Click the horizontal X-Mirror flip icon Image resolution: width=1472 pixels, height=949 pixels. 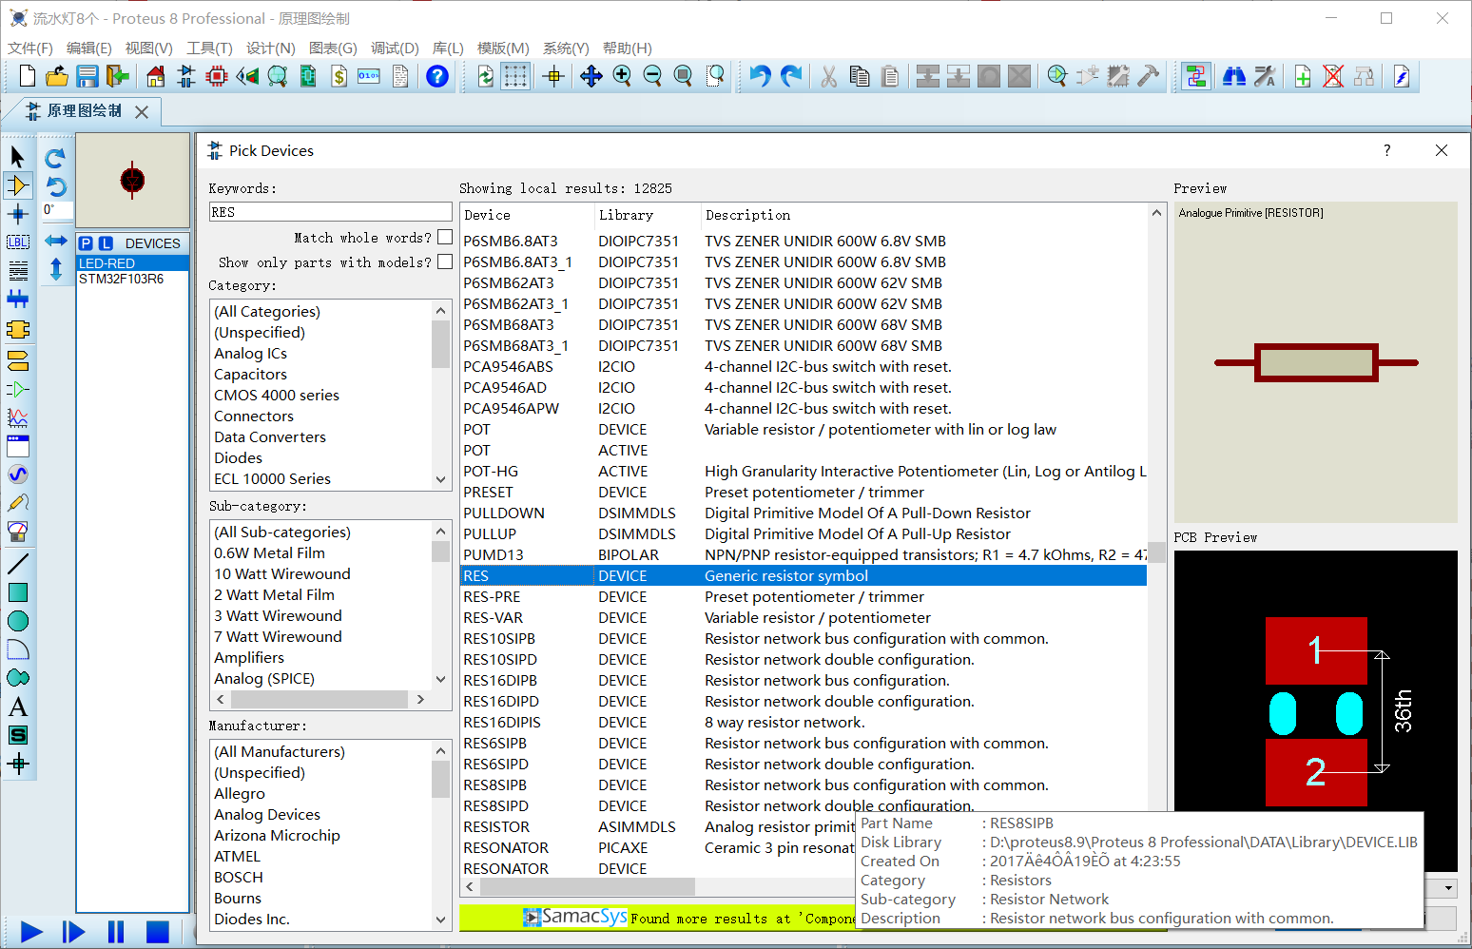click(x=56, y=241)
